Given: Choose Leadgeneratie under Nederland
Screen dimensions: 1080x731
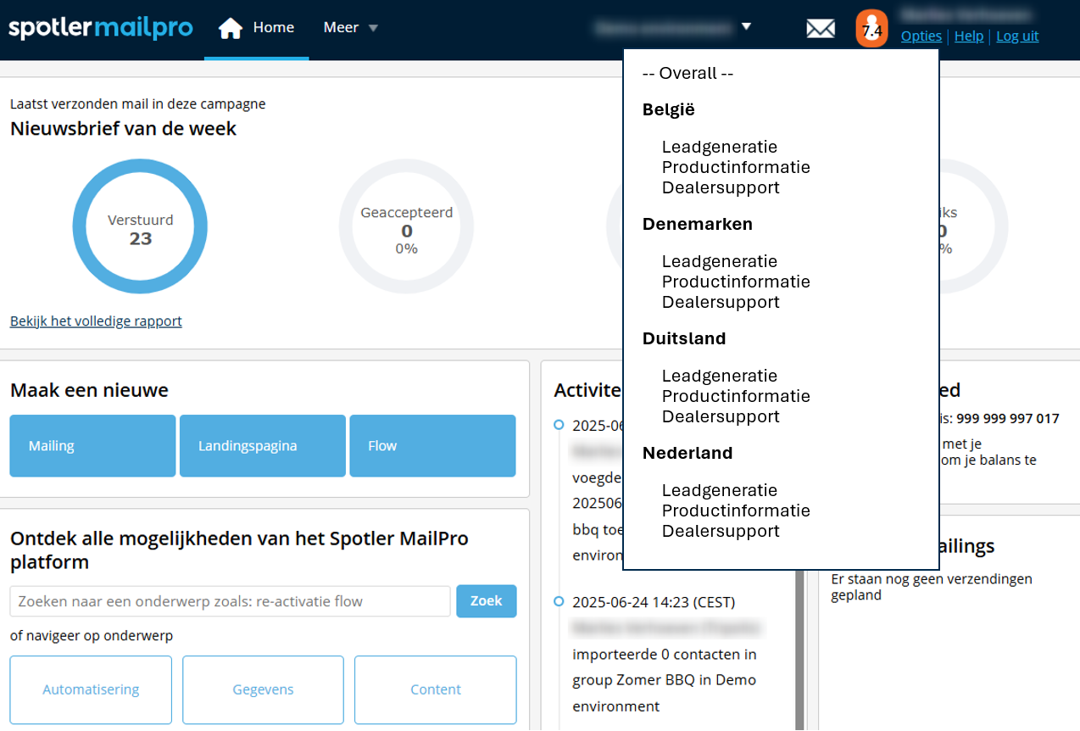Looking at the screenshot, I should [719, 490].
